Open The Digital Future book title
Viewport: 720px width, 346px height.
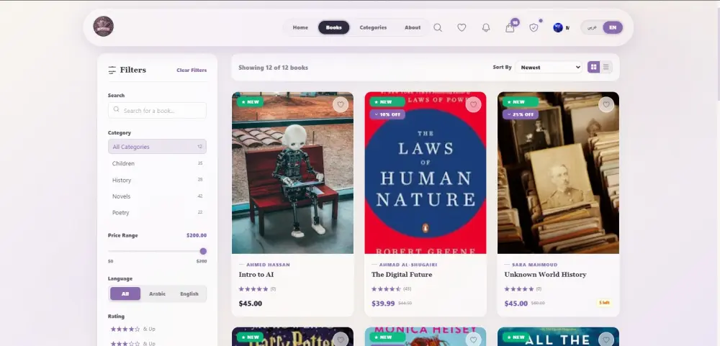click(x=402, y=274)
